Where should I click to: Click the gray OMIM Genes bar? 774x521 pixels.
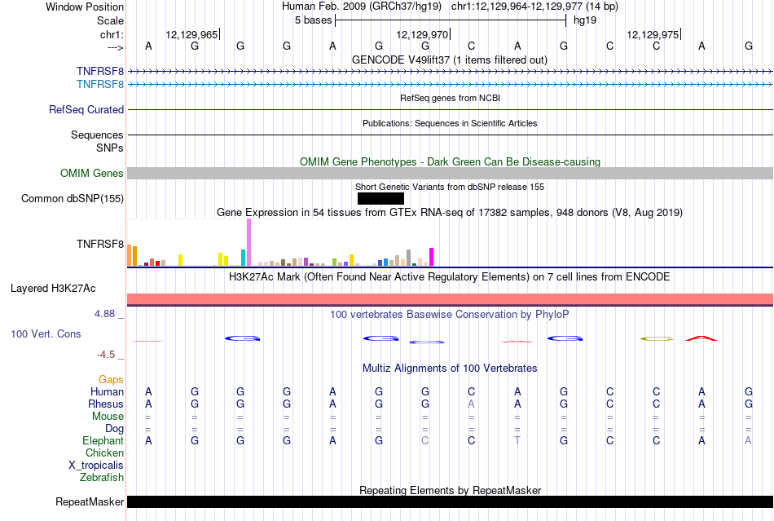(451, 174)
